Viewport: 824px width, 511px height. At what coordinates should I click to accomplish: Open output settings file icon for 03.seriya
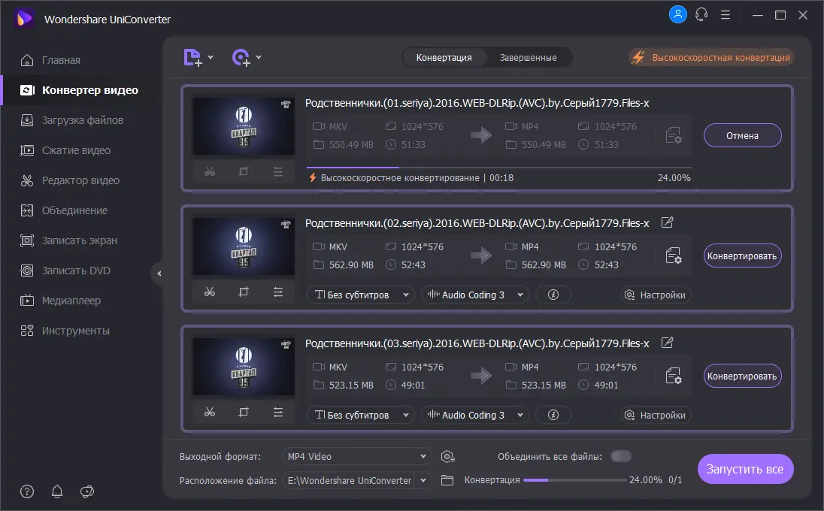(x=673, y=376)
